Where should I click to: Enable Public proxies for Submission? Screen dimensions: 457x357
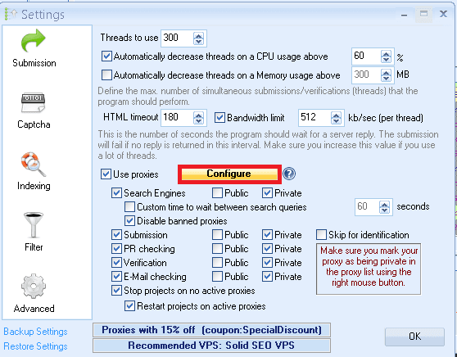click(217, 235)
